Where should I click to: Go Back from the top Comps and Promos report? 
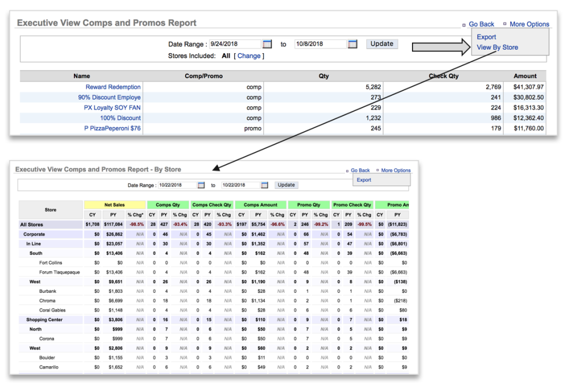click(481, 24)
